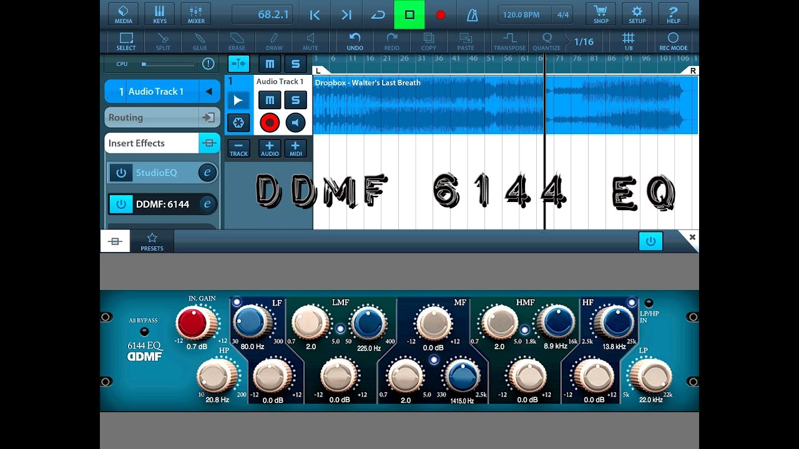Viewport: 799px width, 449px height.
Task: Choose the SELECT tool
Action: pos(126,41)
